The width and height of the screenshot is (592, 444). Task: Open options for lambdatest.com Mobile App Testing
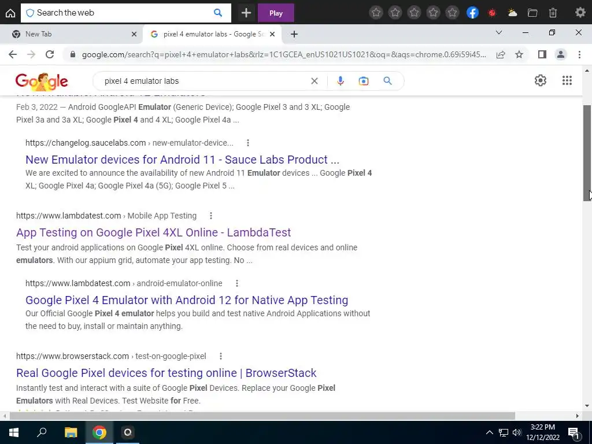tap(210, 216)
